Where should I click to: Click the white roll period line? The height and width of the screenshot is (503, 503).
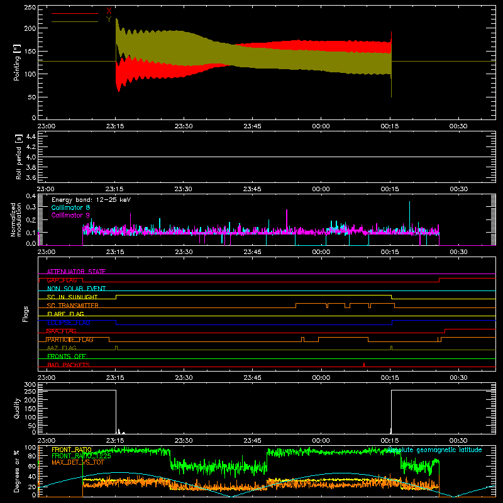(x=267, y=157)
